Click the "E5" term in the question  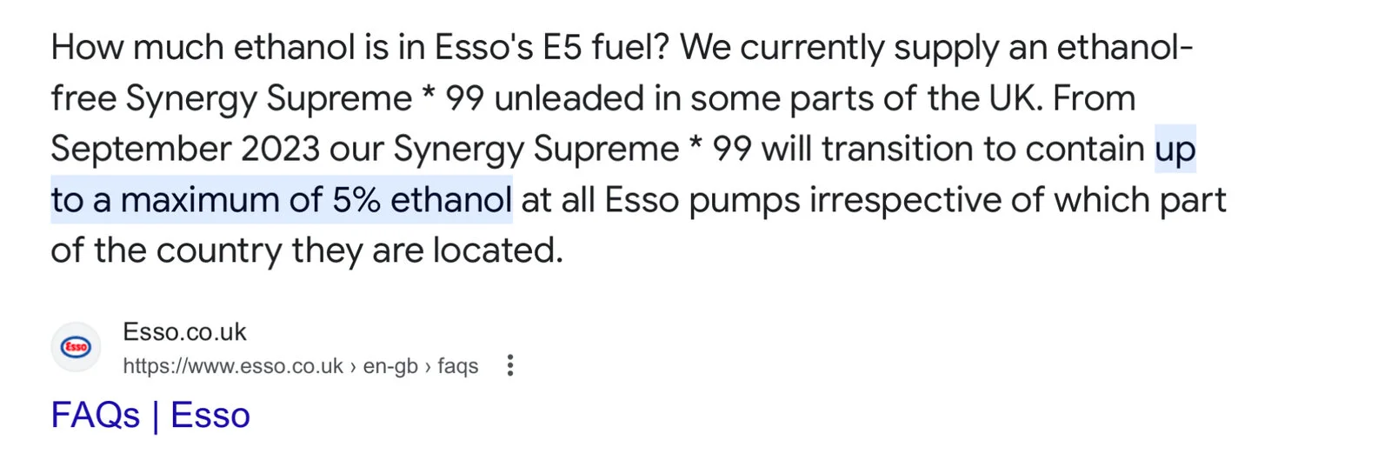[x=562, y=47]
